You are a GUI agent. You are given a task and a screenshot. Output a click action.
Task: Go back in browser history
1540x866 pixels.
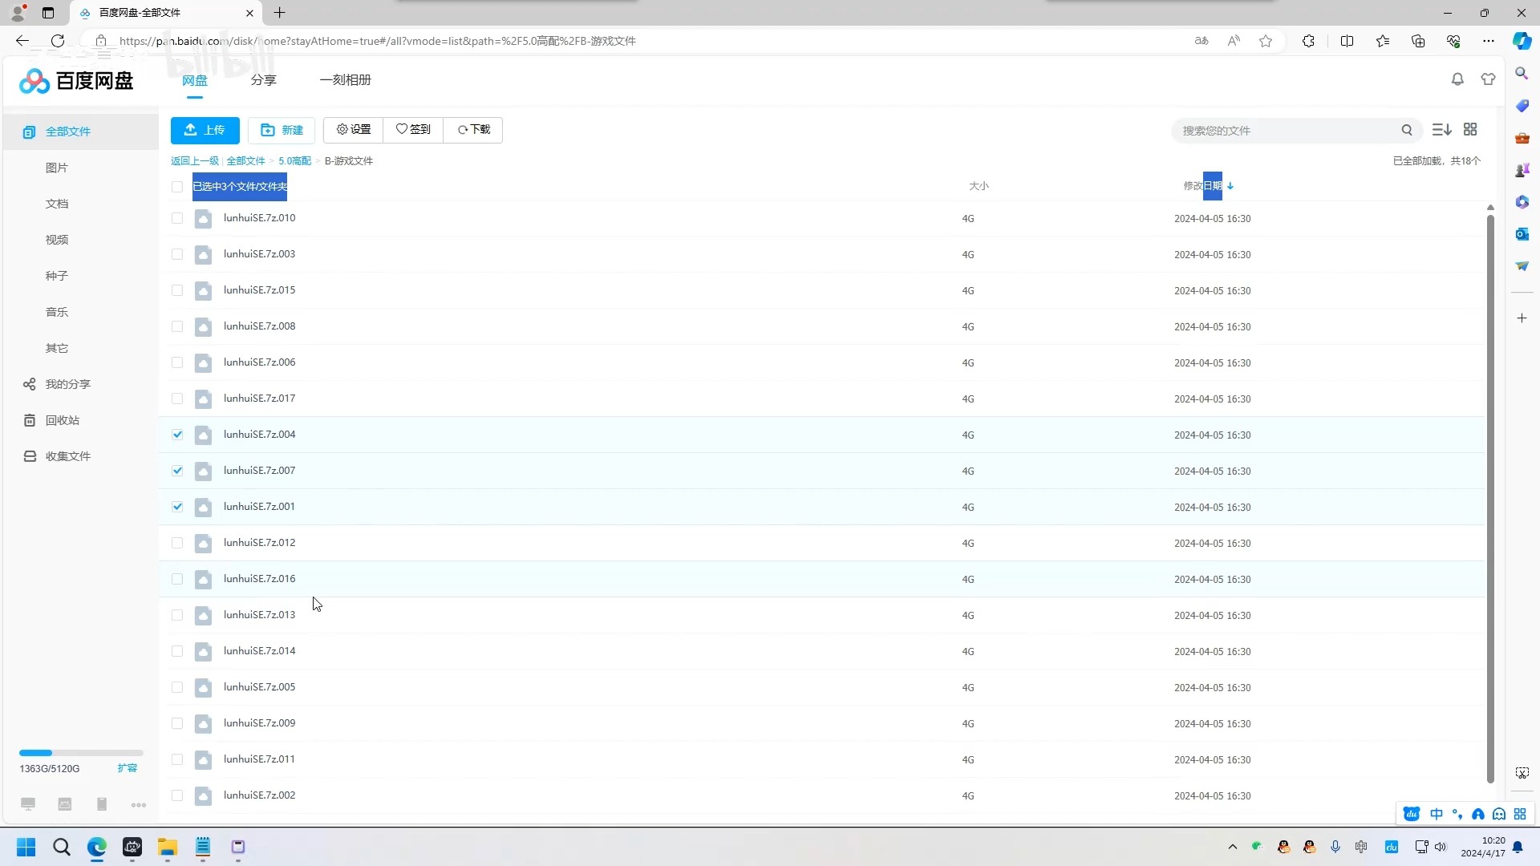click(x=22, y=41)
